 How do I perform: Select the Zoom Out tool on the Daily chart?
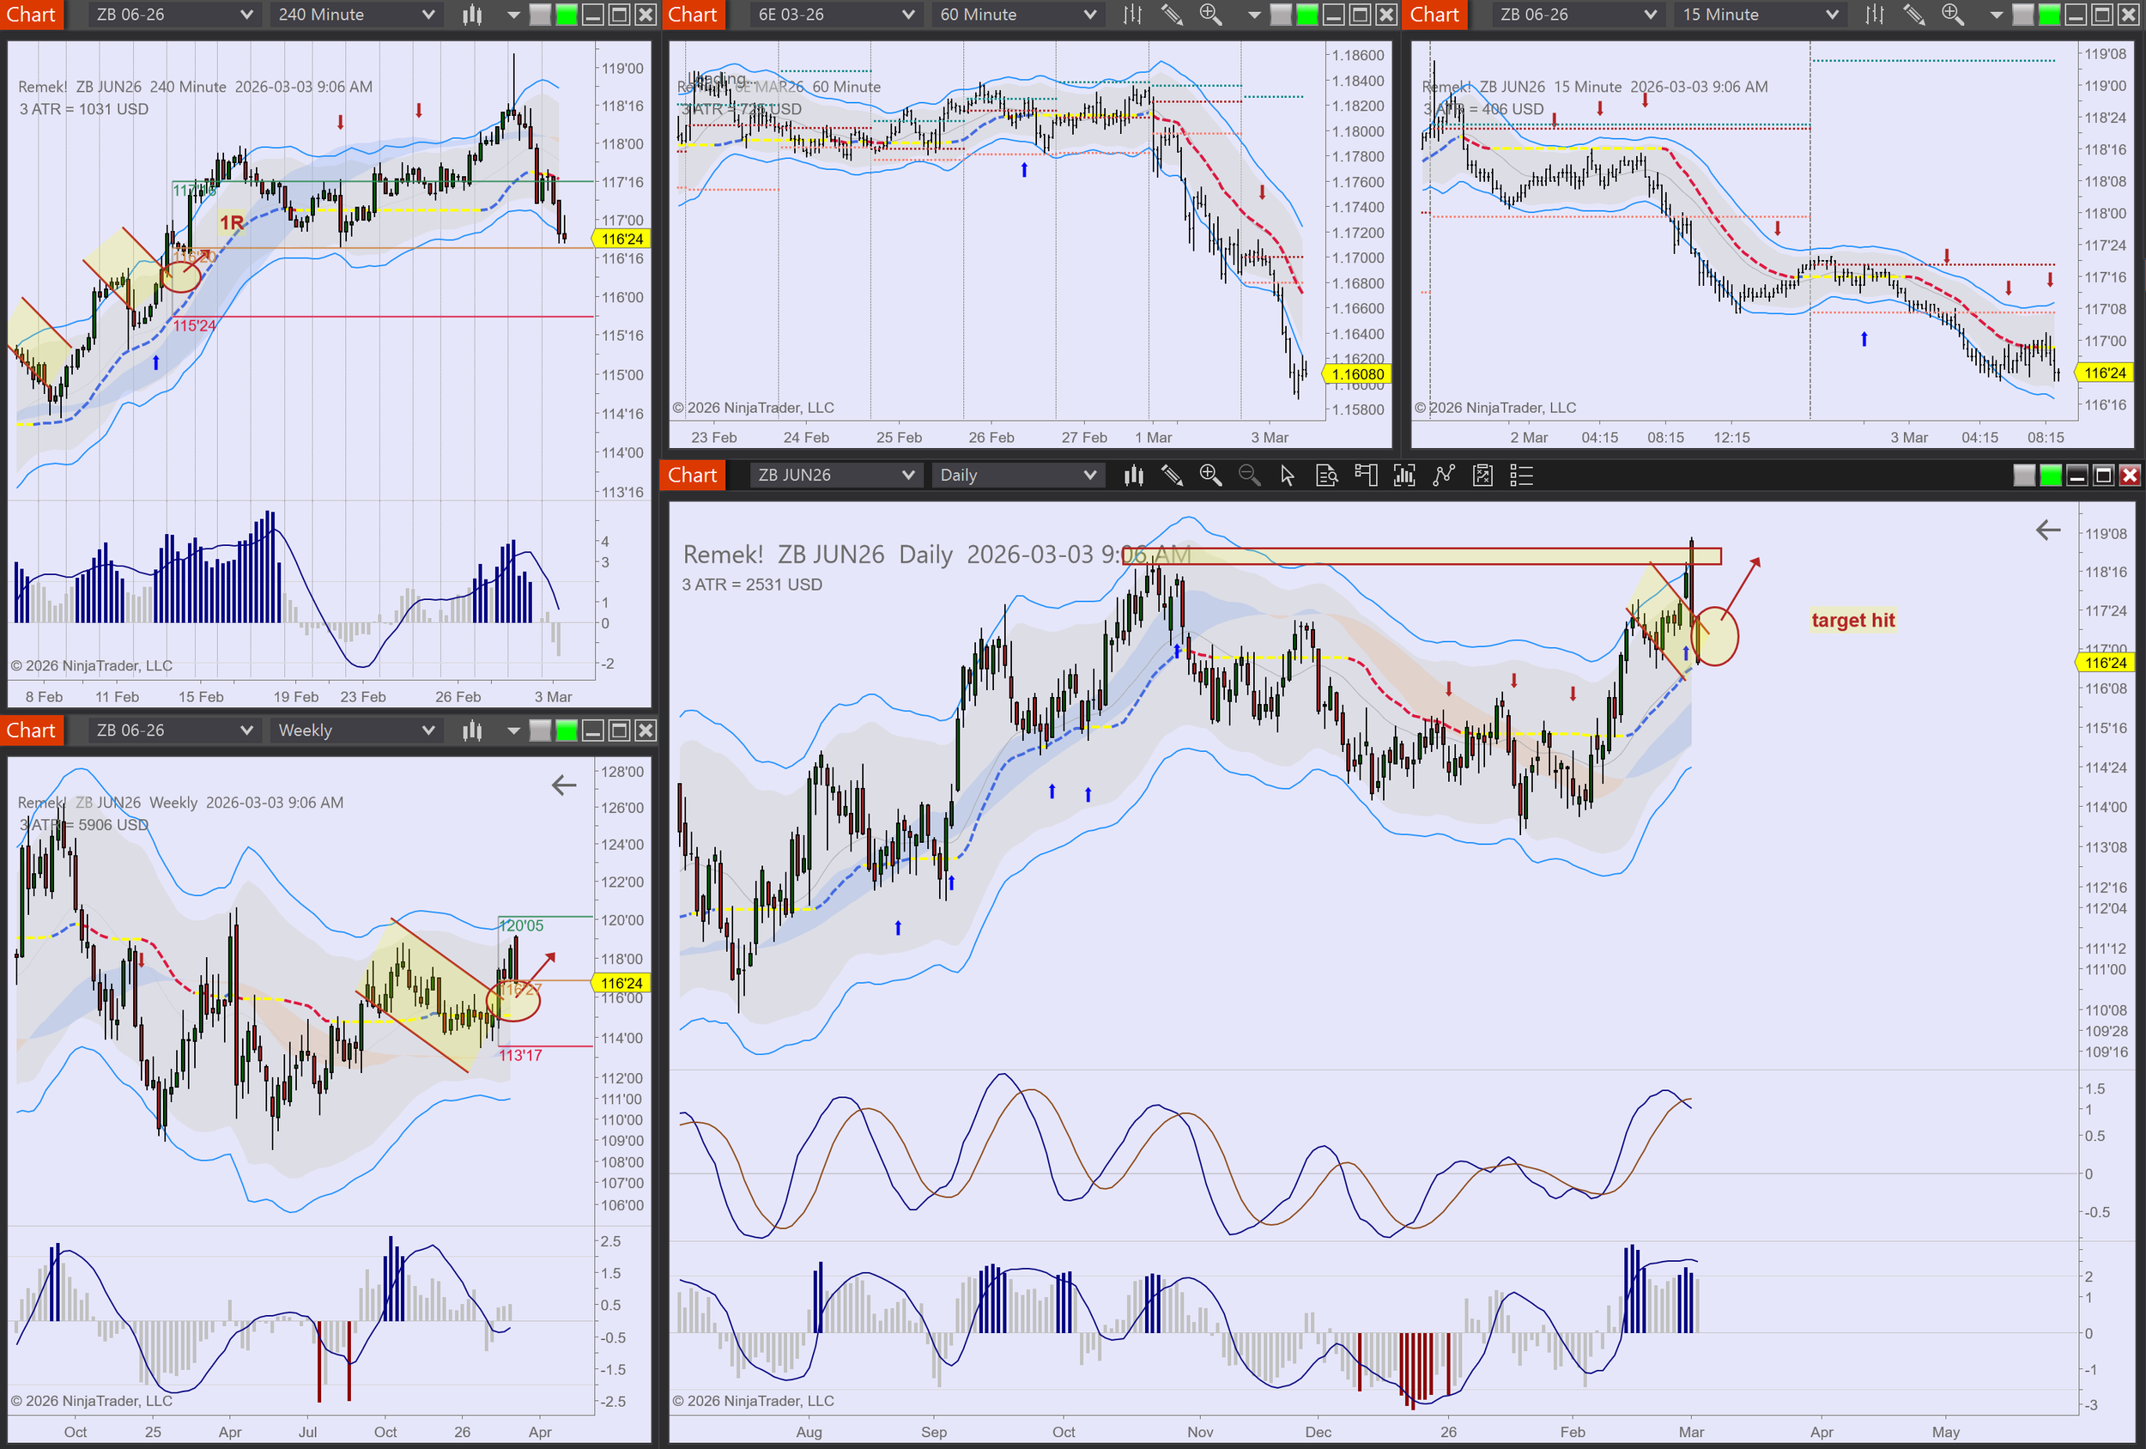click(x=1249, y=475)
